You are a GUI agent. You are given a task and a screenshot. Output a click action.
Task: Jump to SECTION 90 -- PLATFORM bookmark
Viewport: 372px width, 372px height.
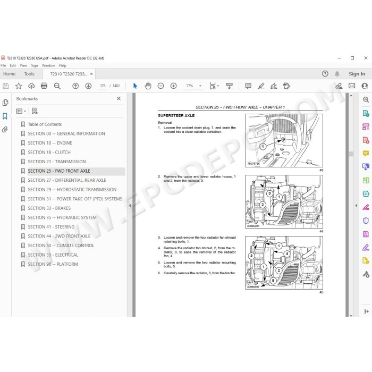coord(53,264)
